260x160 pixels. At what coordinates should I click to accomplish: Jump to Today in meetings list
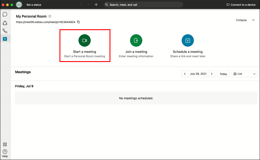223,74
